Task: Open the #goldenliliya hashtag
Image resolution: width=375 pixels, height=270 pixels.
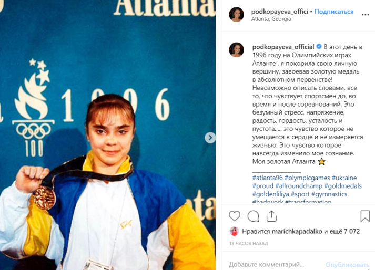Action: click(271, 194)
